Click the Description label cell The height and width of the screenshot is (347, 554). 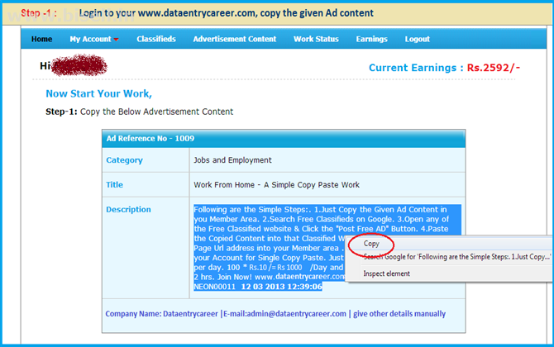click(x=146, y=248)
